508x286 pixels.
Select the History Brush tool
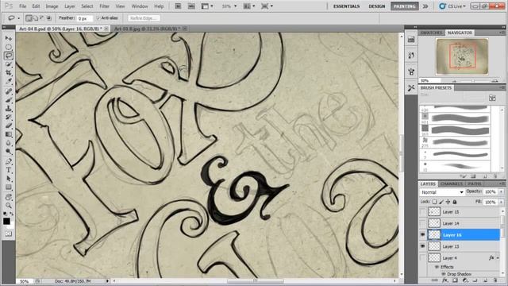pyautogui.click(x=9, y=117)
